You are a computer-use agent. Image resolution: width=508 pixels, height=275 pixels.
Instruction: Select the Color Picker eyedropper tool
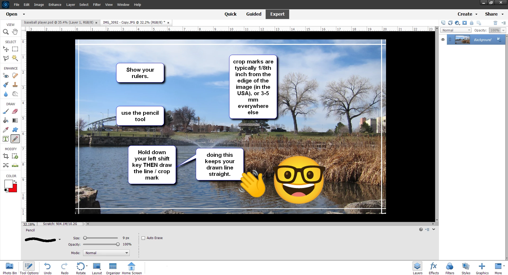pos(6,130)
